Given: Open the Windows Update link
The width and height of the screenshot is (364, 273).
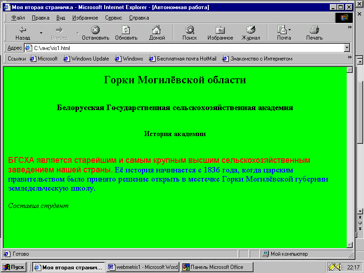Looking at the screenshot, I should (x=86, y=59).
